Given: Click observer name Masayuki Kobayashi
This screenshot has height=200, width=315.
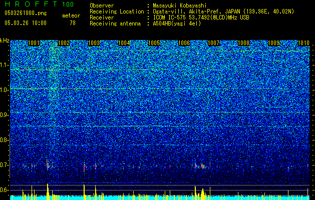Looking at the screenshot, I should coord(179,5).
